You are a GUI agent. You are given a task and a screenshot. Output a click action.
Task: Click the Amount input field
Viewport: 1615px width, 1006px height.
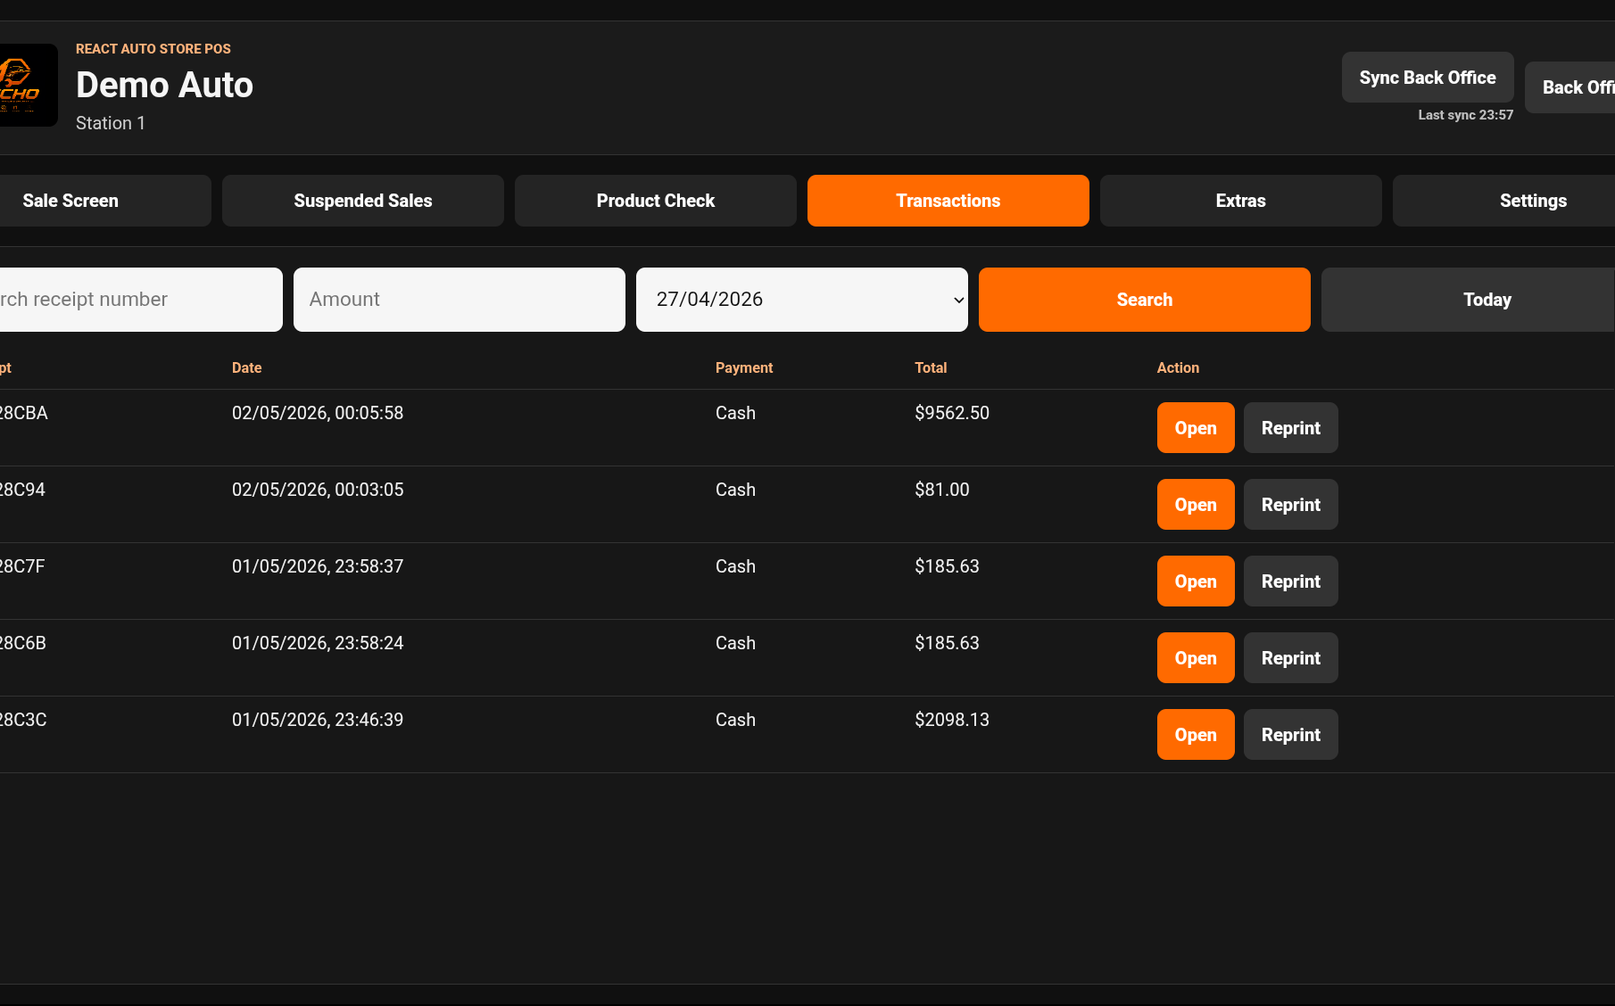point(460,300)
